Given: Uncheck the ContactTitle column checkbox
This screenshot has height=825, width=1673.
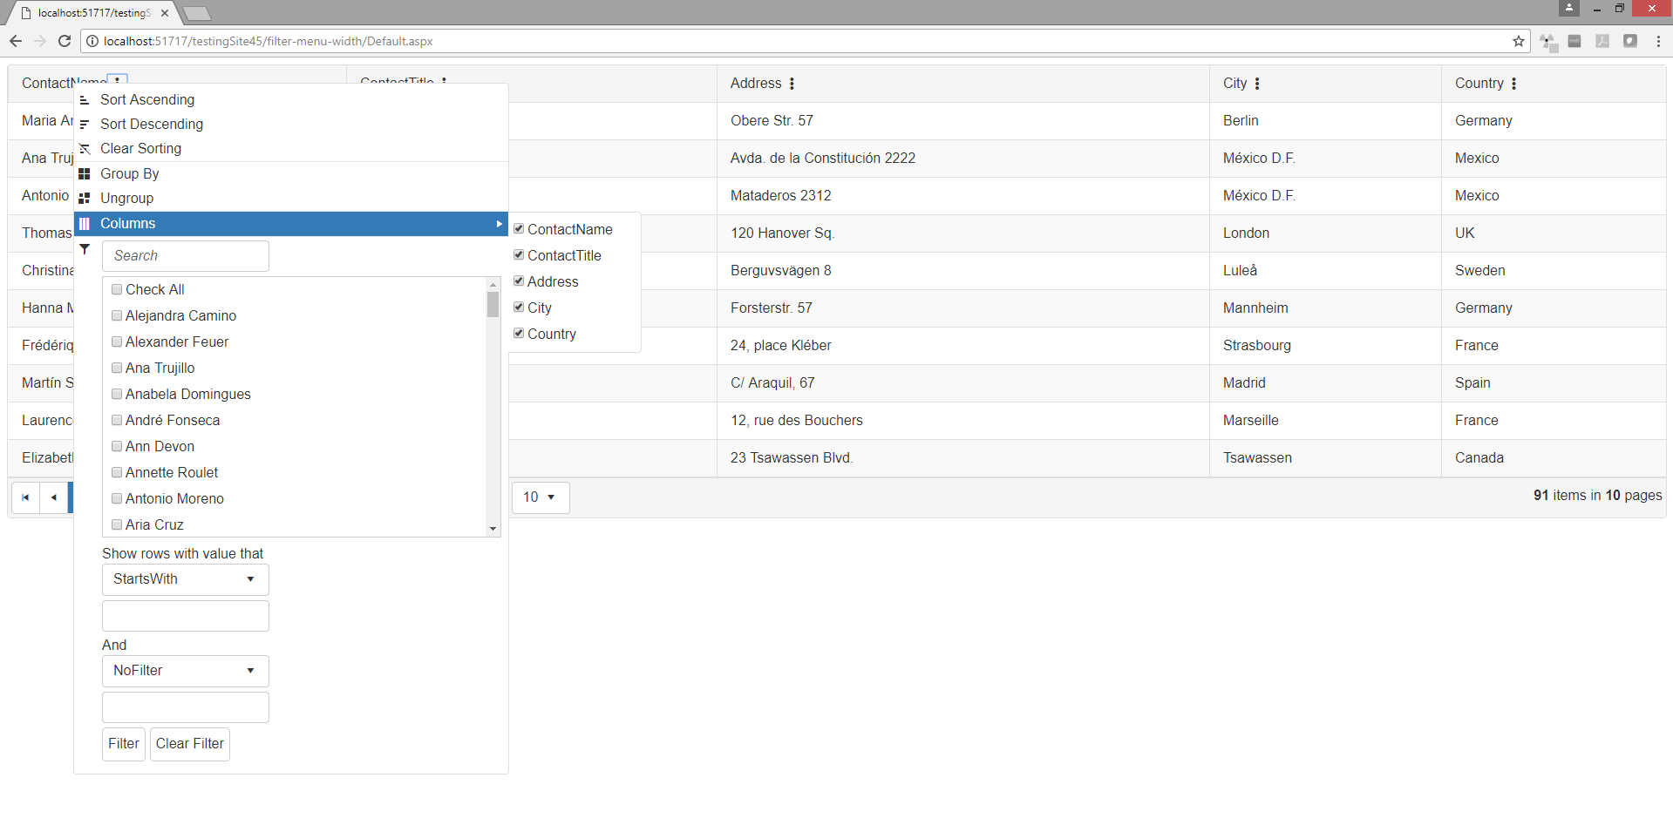Looking at the screenshot, I should coord(519,255).
